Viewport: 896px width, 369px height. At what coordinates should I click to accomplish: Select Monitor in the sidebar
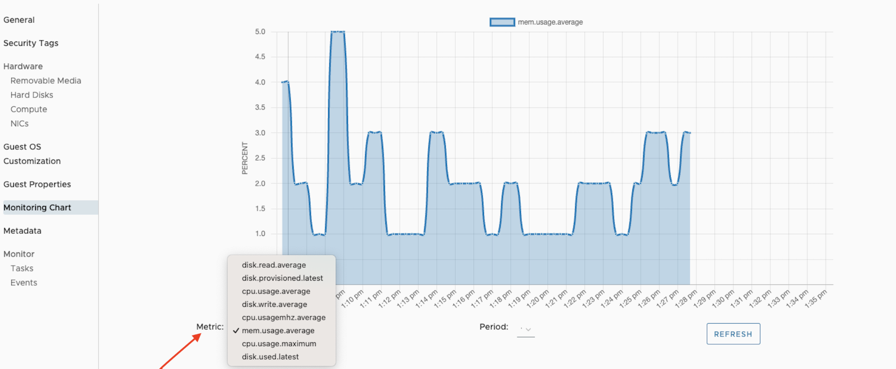click(19, 254)
